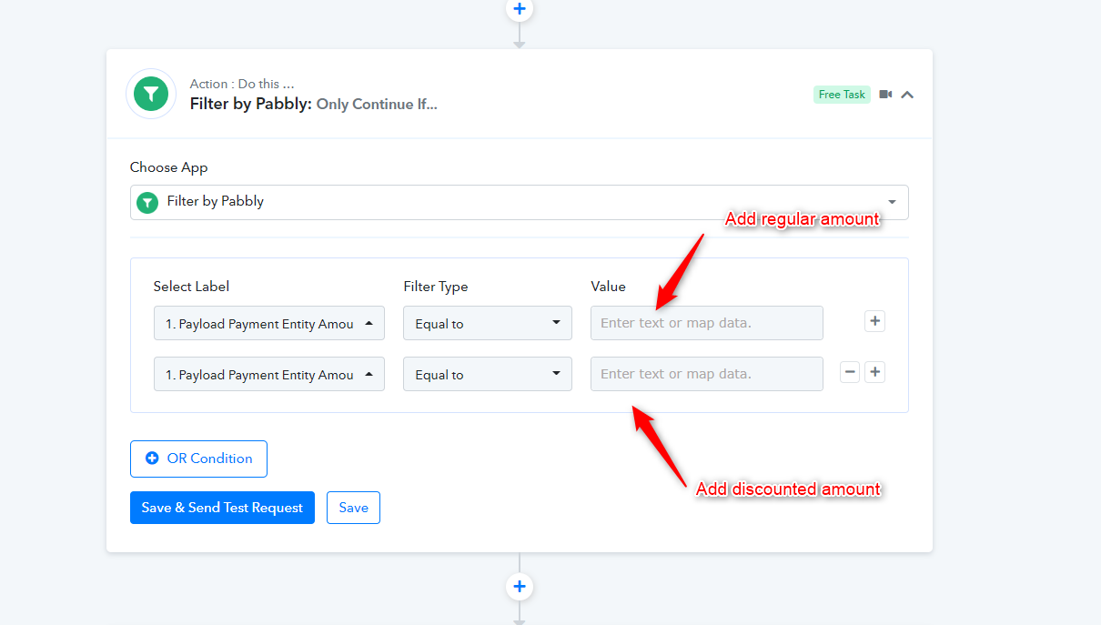Open the second row Filter Type dropdown

pos(488,374)
